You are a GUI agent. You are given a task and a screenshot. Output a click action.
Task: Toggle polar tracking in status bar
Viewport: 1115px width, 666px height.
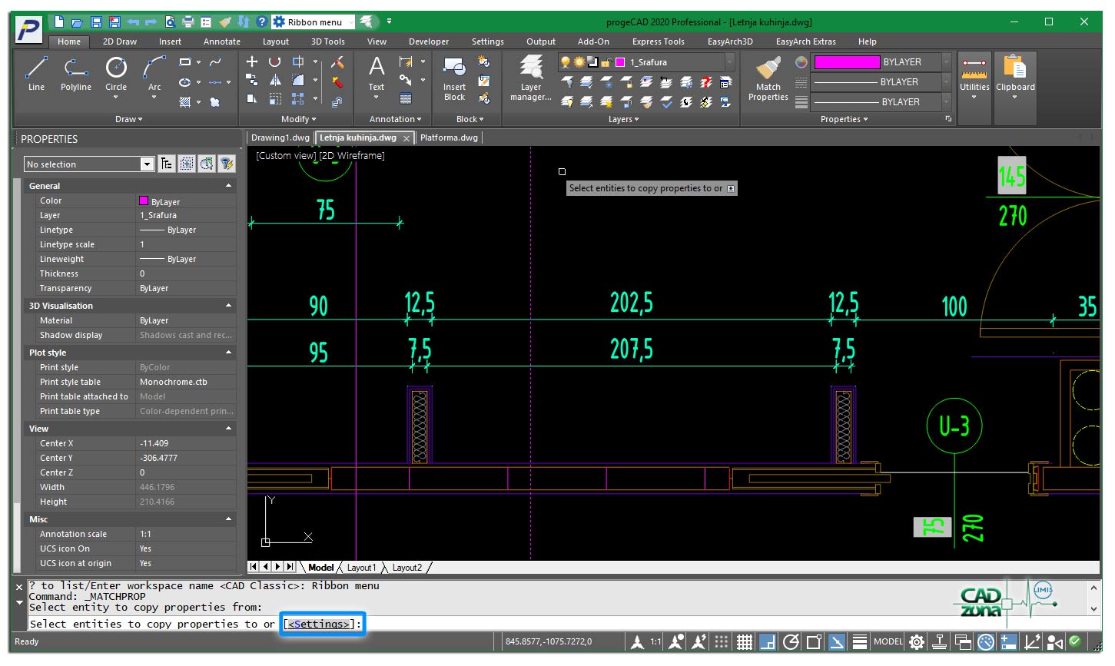click(791, 642)
